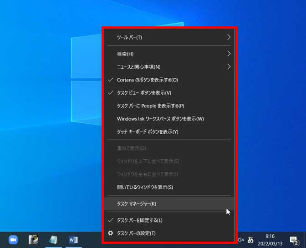The height and width of the screenshot is (248, 306).
Task: Enable タッチ キーボード ボタンを表示
Action: (148, 132)
